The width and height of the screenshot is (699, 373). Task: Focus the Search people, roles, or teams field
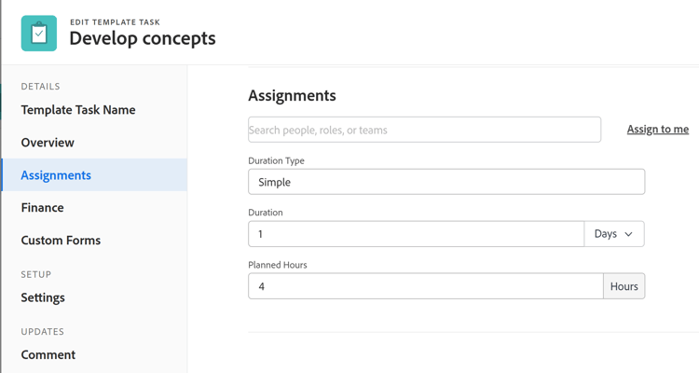point(424,130)
